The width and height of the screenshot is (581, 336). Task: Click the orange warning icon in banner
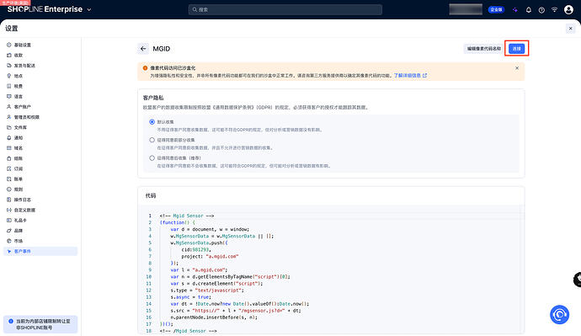[x=145, y=68]
